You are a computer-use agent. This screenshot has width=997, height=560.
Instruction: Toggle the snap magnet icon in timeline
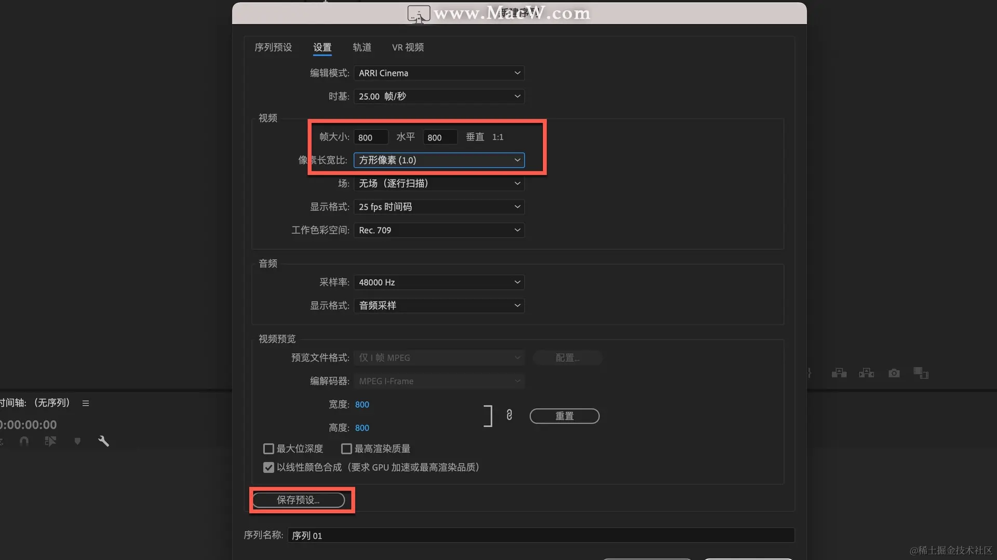[24, 441]
